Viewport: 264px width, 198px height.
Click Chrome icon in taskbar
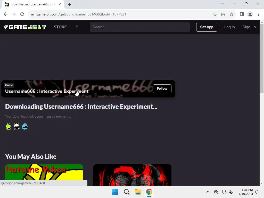[149, 192]
